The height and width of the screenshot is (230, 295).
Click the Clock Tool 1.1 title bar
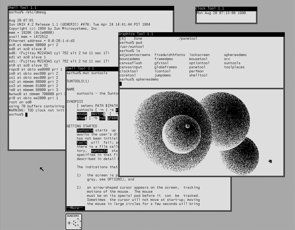tap(226, 8)
